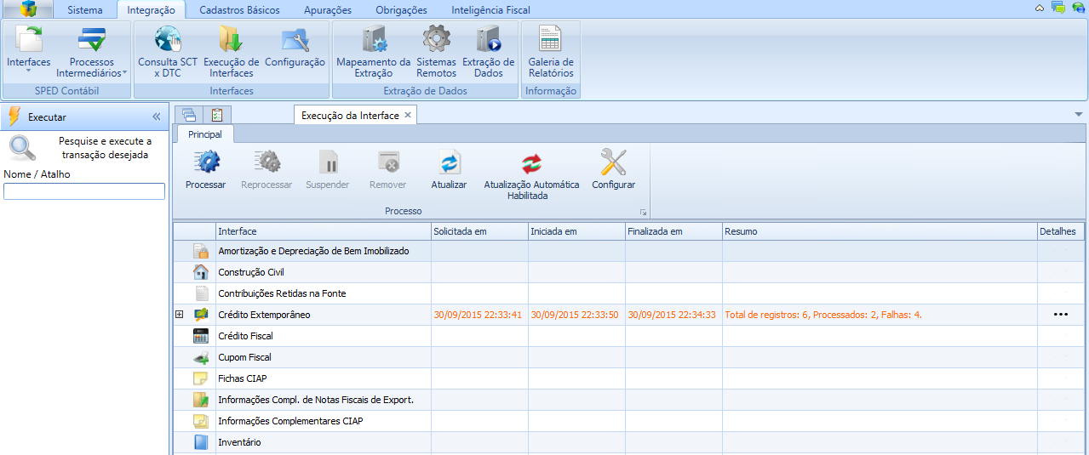Open Consulta SCT x DTC tool

[x=168, y=51]
